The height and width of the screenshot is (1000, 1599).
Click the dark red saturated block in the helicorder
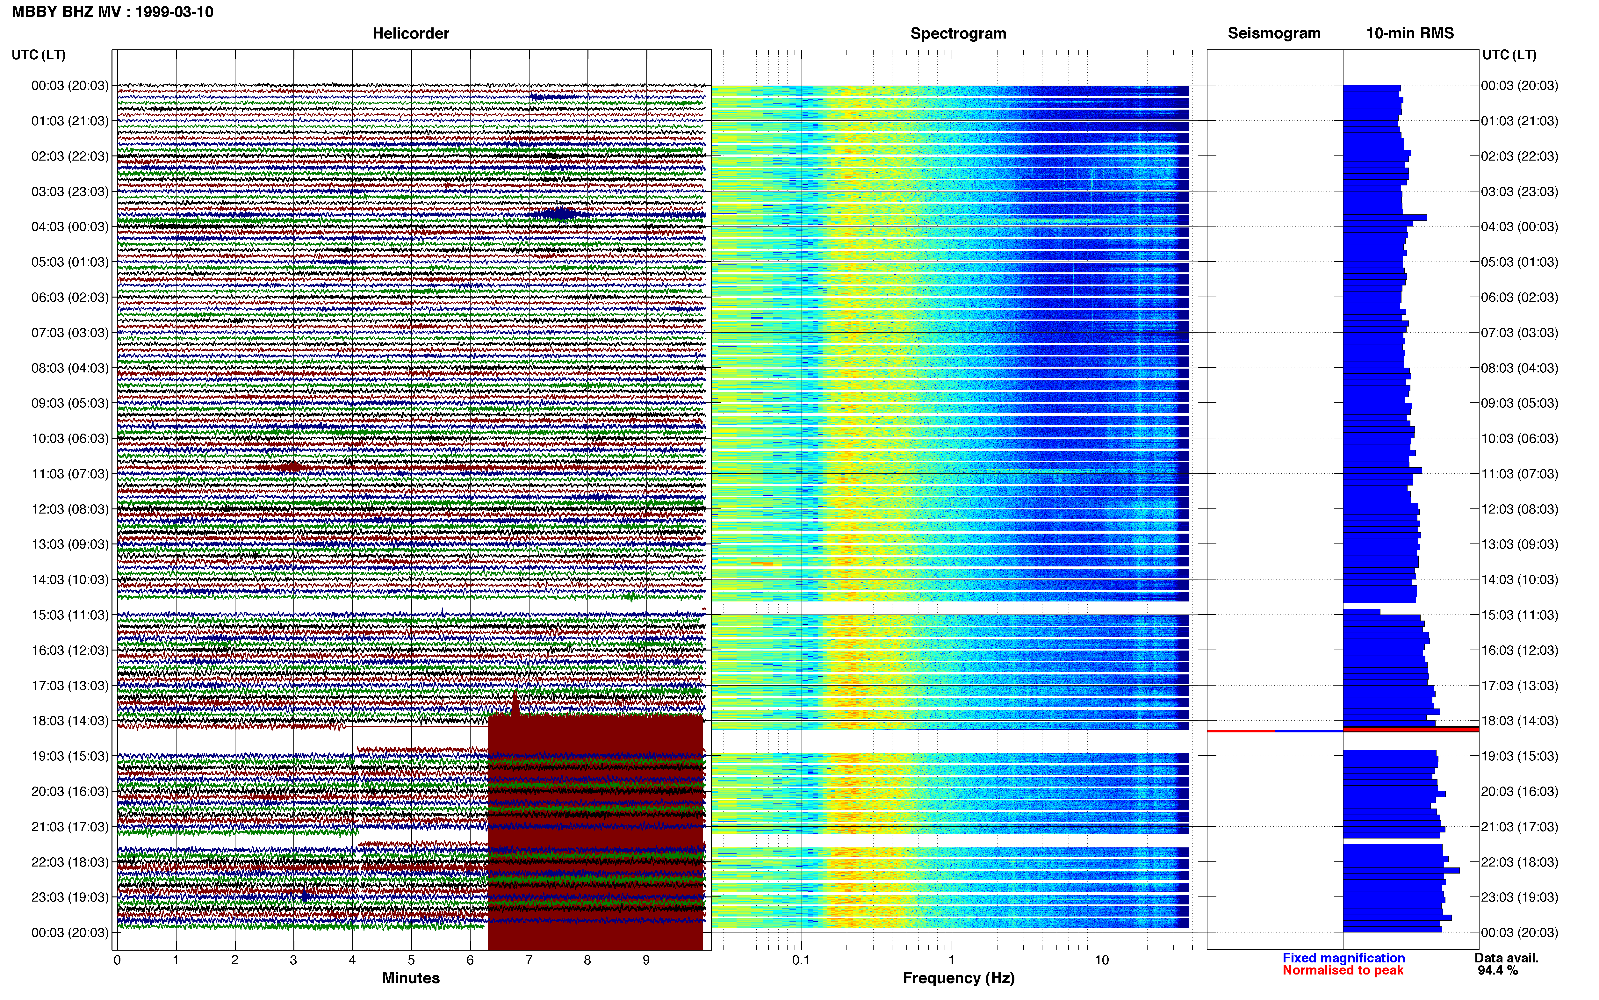click(595, 832)
